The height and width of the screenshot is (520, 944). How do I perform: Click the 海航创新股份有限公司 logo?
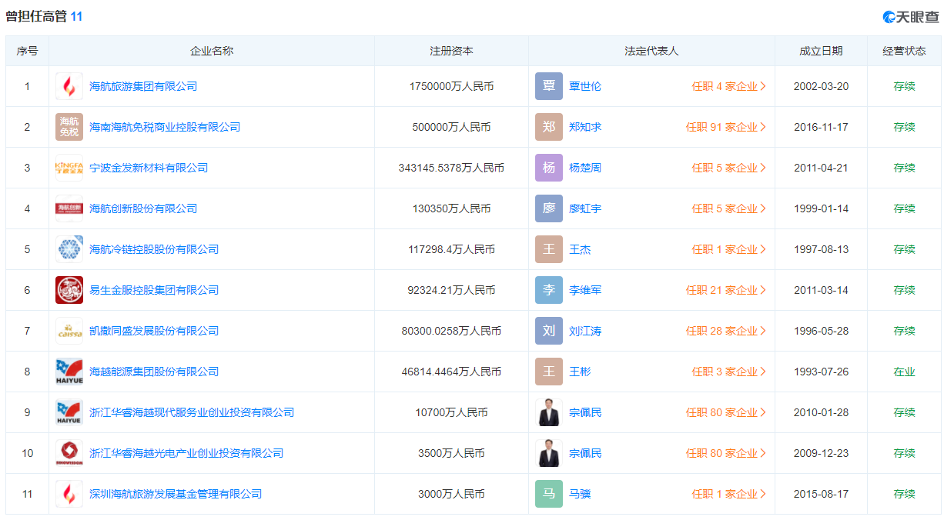[69, 208]
